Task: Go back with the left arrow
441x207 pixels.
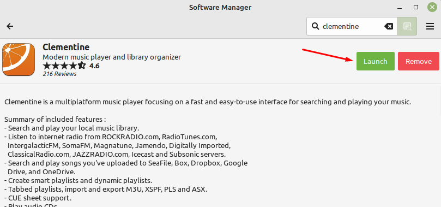Action: (x=10, y=26)
